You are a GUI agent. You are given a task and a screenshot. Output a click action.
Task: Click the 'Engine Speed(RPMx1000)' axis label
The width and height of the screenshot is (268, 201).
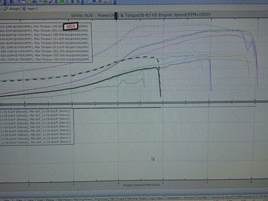pos(142,185)
